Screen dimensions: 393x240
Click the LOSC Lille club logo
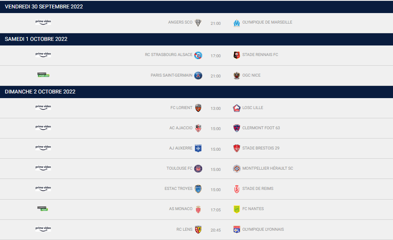[x=237, y=108]
